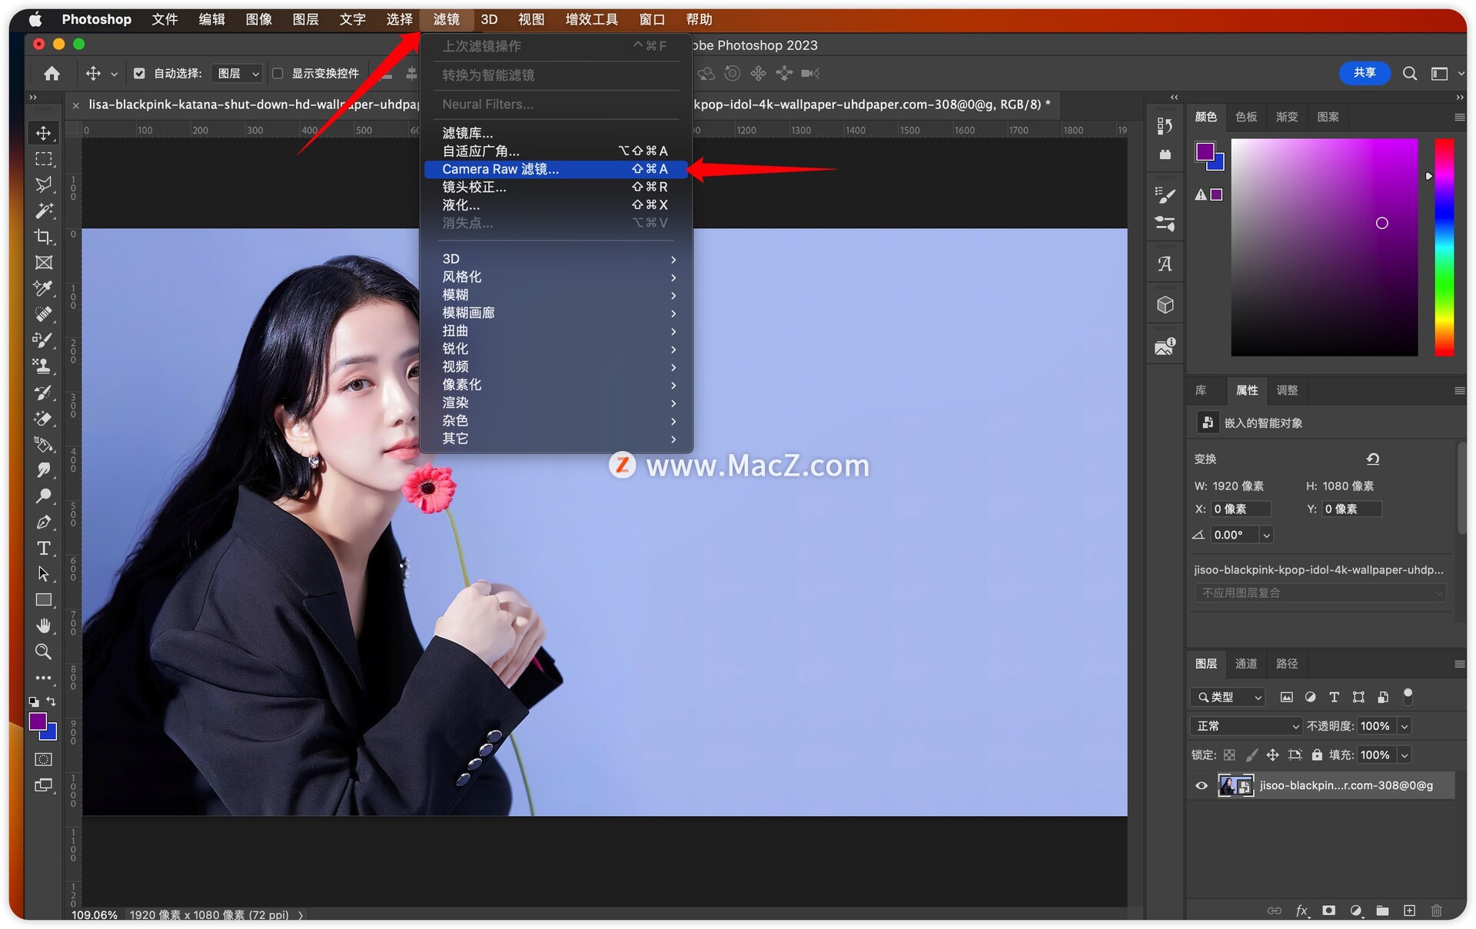Switch to the 通道 tab
Screen dimensions: 1476x929
(1245, 664)
